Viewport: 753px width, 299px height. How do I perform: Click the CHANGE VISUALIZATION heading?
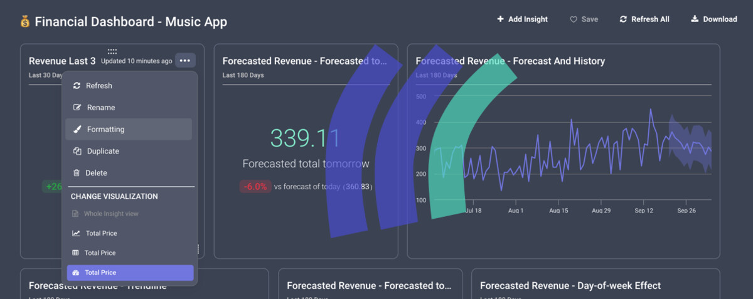click(114, 196)
